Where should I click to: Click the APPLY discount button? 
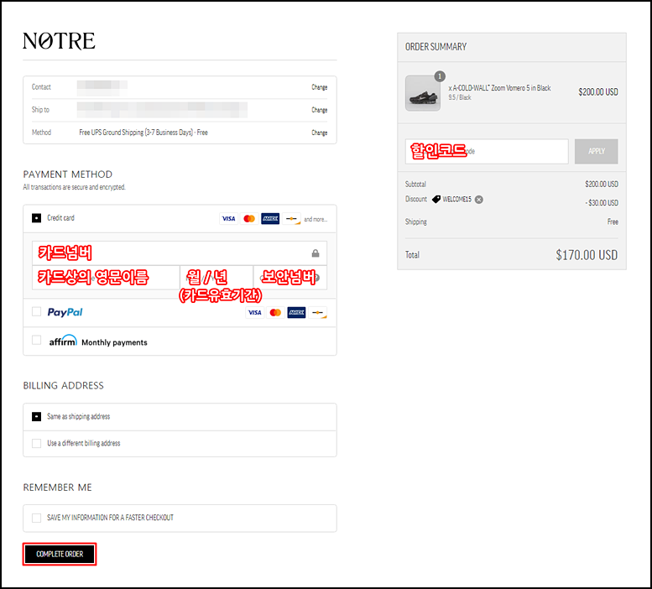tap(597, 151)
